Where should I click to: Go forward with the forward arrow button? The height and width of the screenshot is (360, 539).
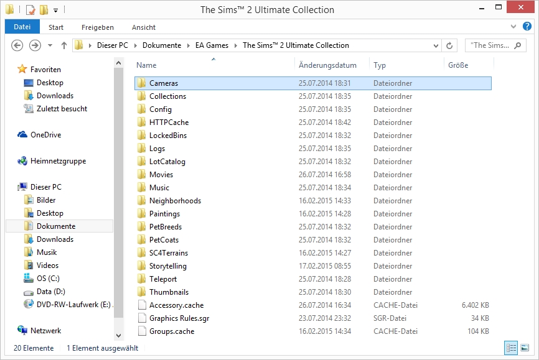[35, 45]
